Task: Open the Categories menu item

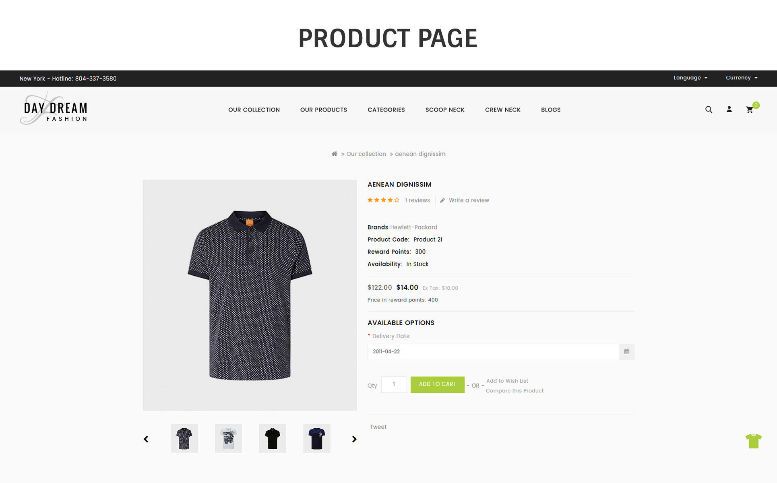Action: (386, 110)
